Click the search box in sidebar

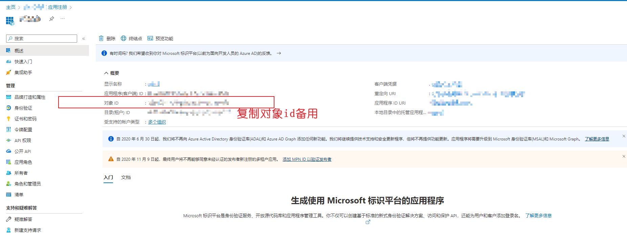[x=42, y=39]
